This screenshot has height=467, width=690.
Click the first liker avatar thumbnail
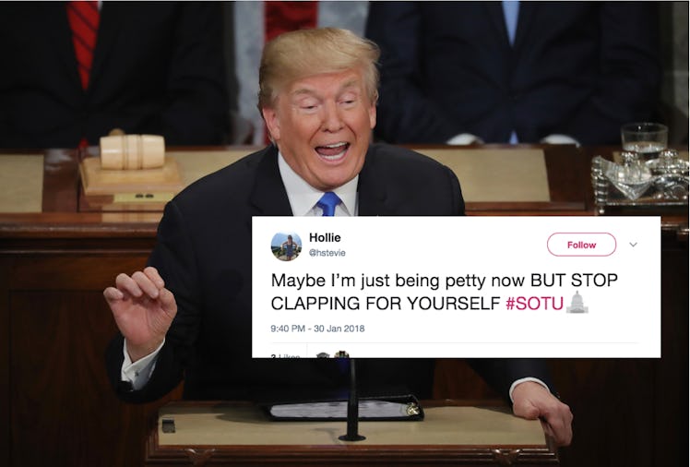(323, 354)
